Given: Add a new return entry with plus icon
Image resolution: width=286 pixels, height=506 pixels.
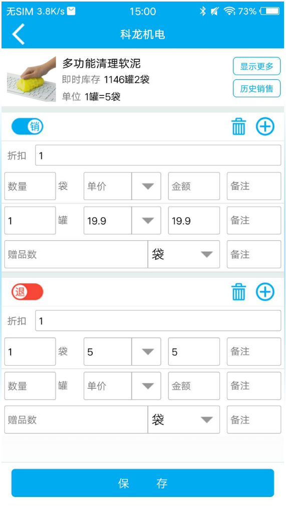Looking at the screenshot, I should [265, 292].
